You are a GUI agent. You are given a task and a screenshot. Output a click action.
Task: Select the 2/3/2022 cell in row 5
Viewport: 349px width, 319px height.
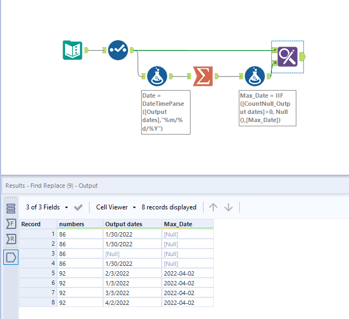point(132,273)
